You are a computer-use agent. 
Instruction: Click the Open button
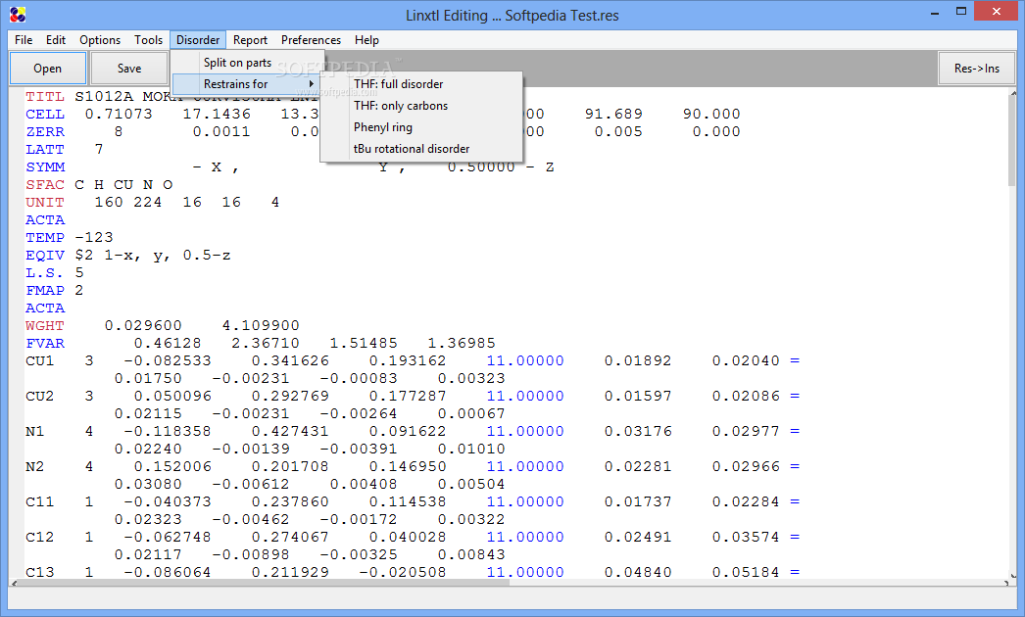click(48, 68)
